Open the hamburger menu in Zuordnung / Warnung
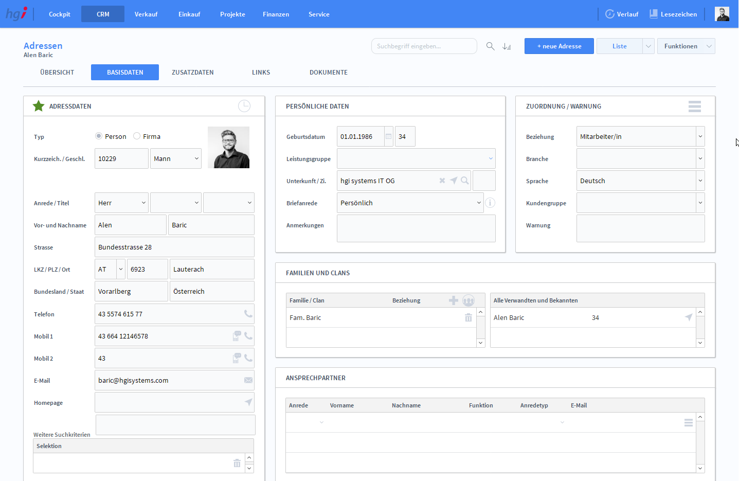The height and width of the screenshot is (481, 739). 694,106
